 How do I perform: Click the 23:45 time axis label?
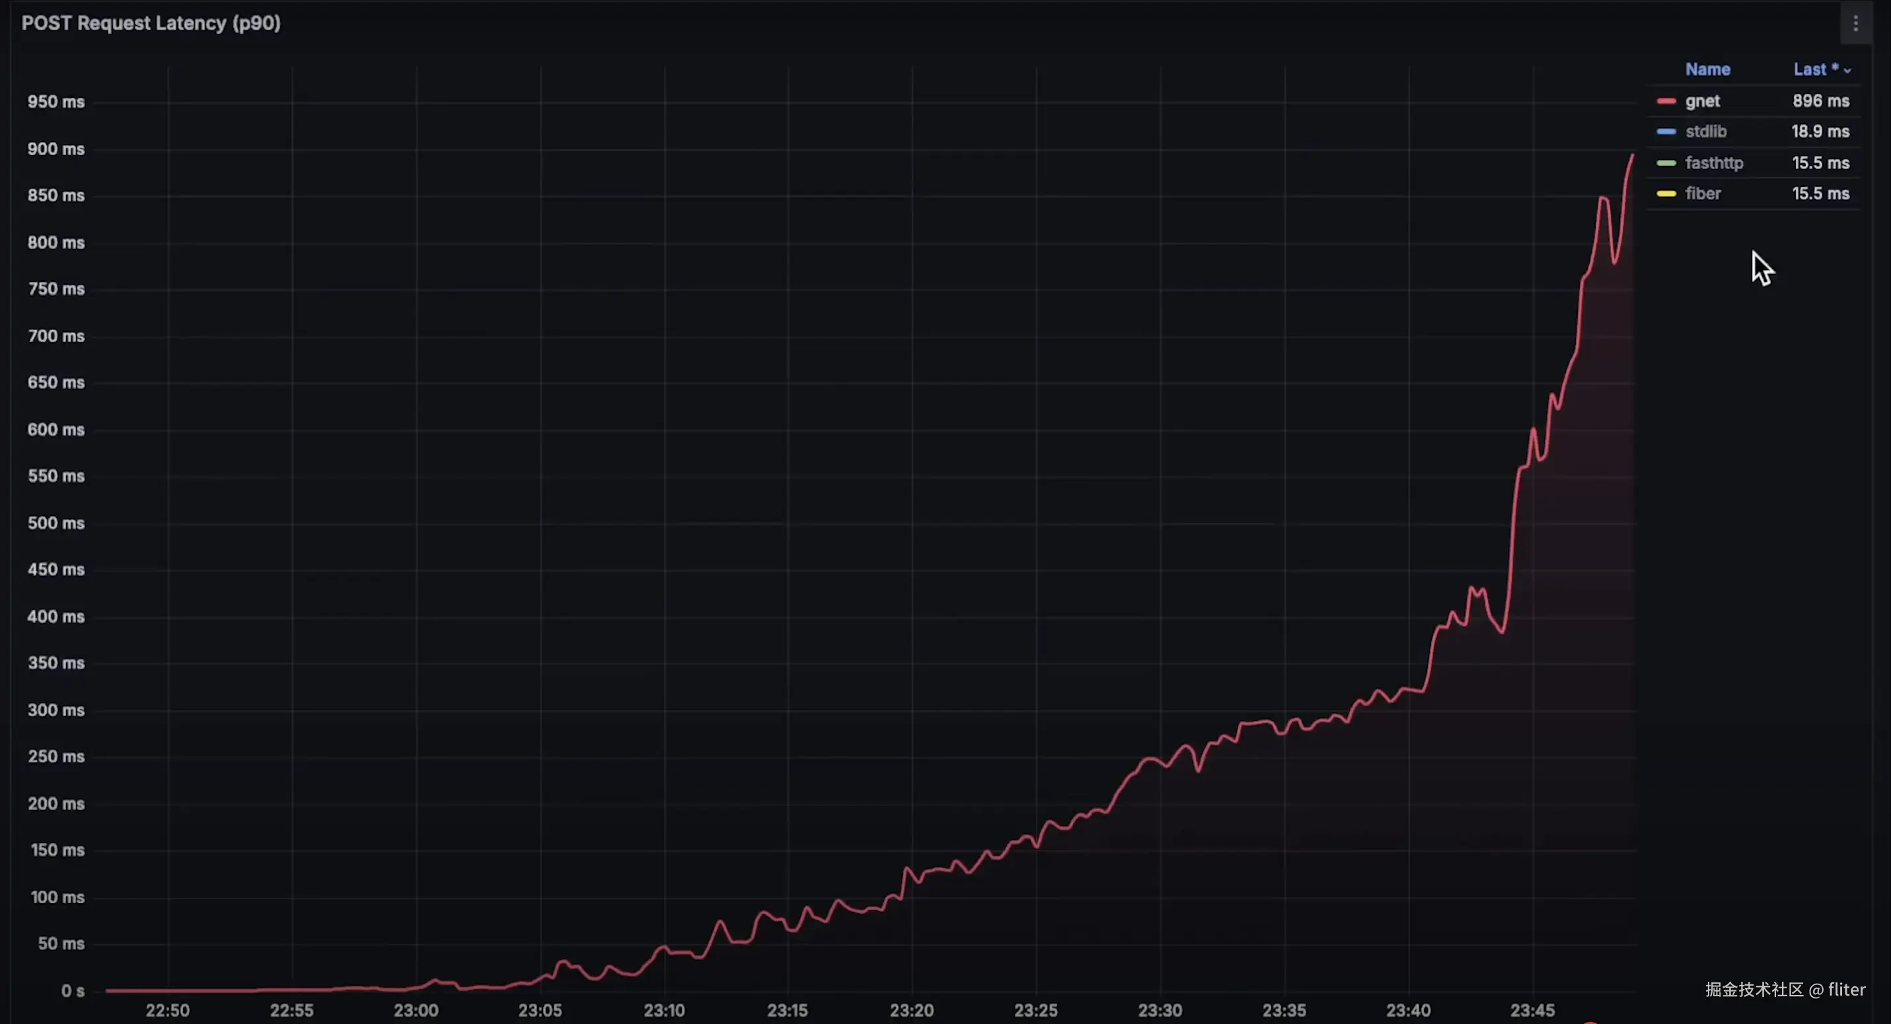1532,1010
